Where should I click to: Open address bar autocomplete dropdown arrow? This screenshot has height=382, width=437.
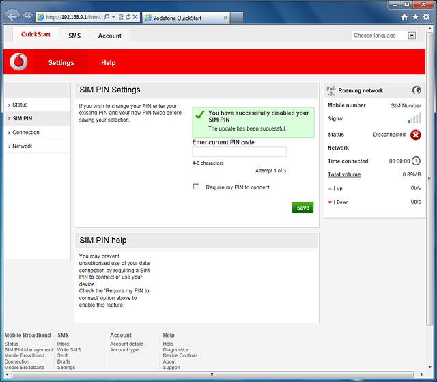[x=113, y=17]
